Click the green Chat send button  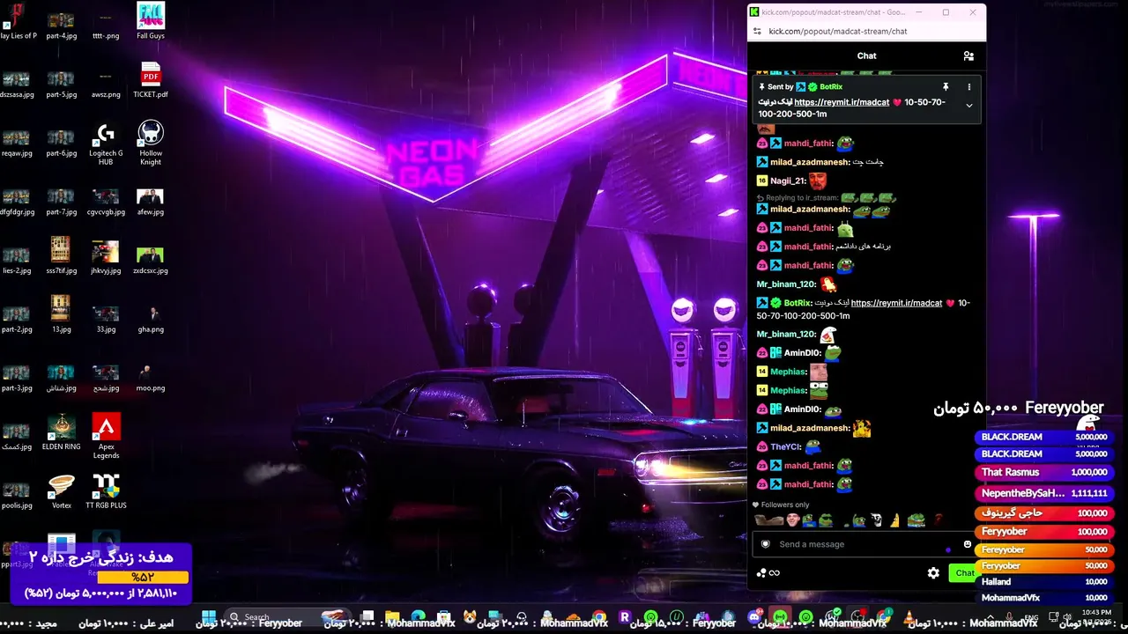(x=965, y=573)
